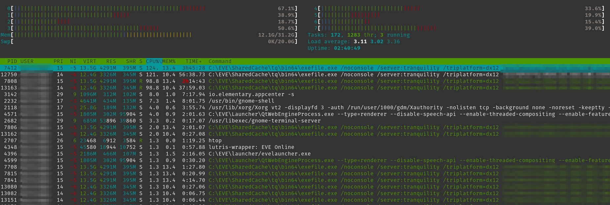Select lutris-wrapper EVE Online row PID 4348
This screenshot has height=205, width=610.
coord(305,147)
